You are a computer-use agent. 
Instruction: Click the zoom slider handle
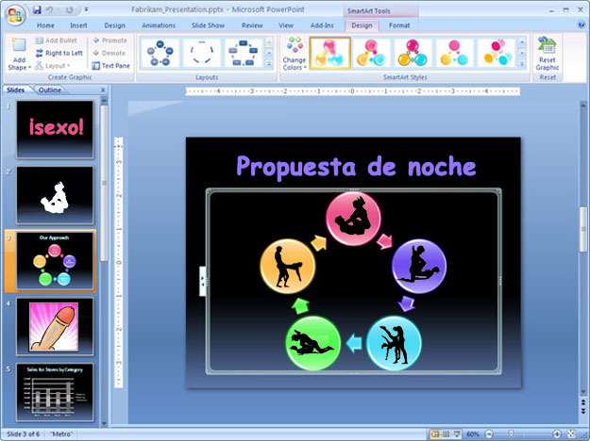click(511, 434)
